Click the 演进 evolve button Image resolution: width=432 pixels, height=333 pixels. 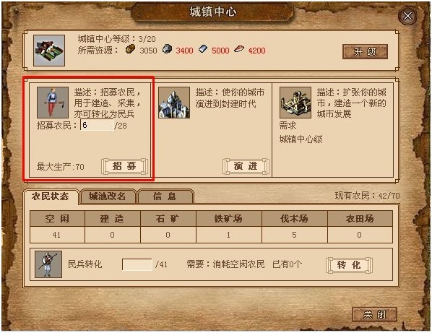click(x=246, y=166)
